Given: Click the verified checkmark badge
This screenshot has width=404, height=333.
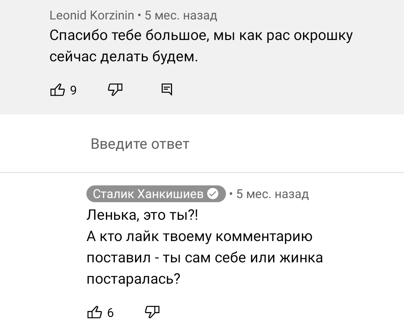Looking at the screenshot, I should click(x=213, y=194).
